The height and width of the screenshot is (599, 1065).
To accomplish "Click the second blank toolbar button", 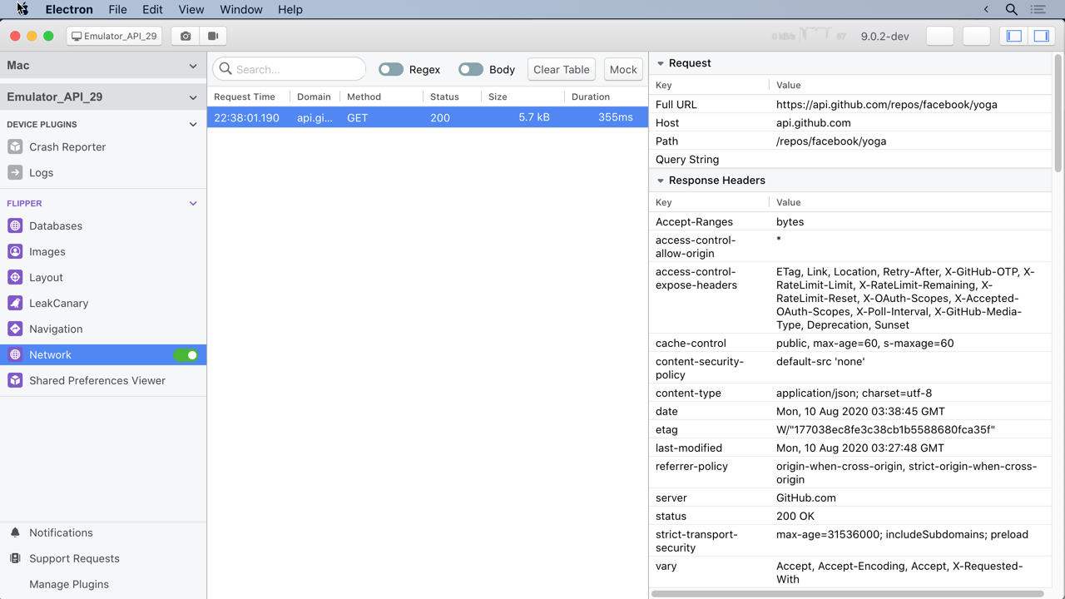I will coord(977,36).
